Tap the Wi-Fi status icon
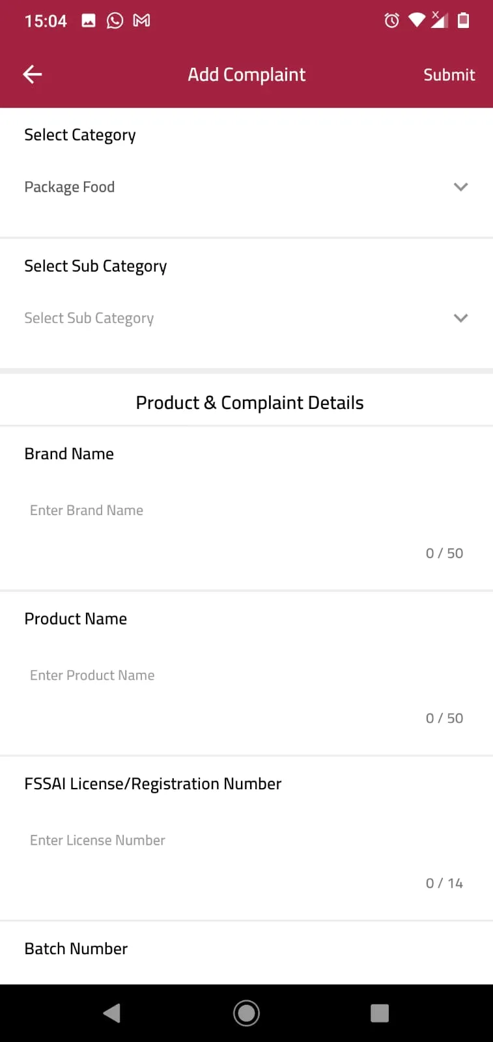The width and height of the screenshot is (493, 1042). [x=417, y=20]
